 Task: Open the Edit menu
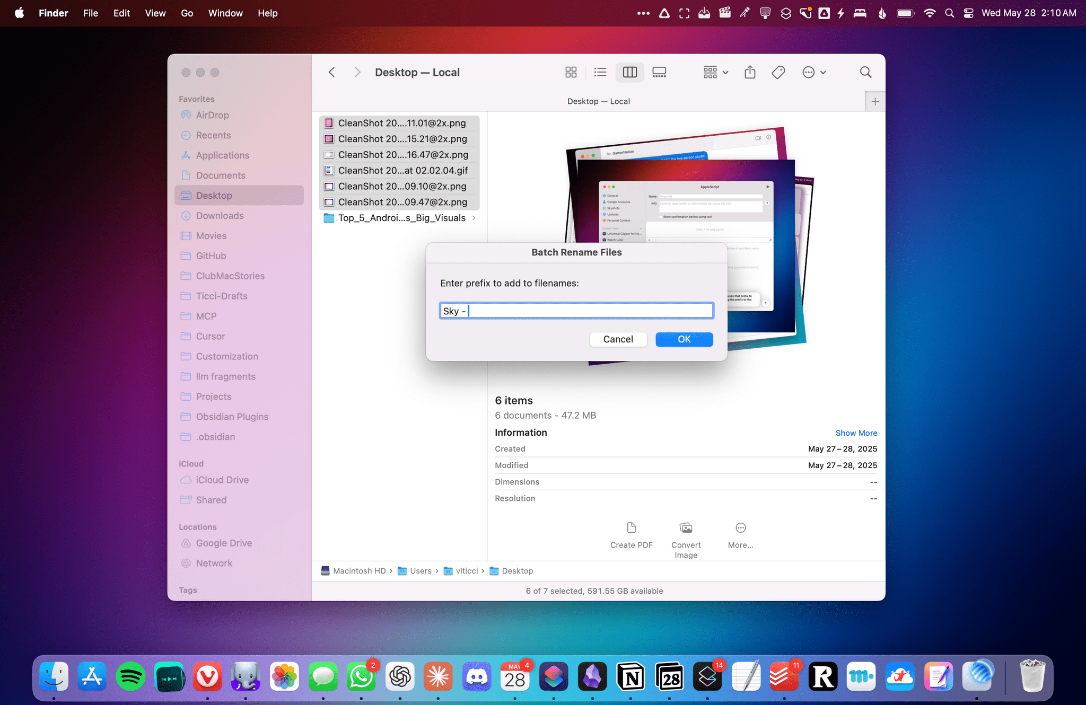coord(121,13)
